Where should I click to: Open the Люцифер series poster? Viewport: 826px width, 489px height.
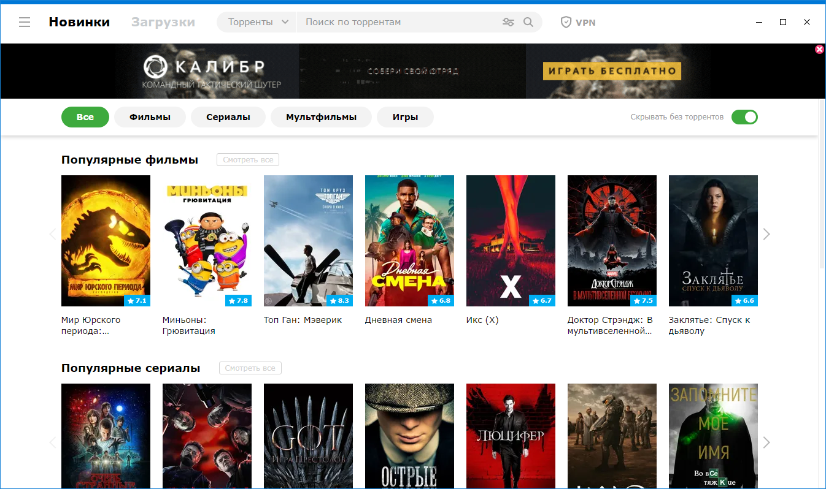point(511,436)
